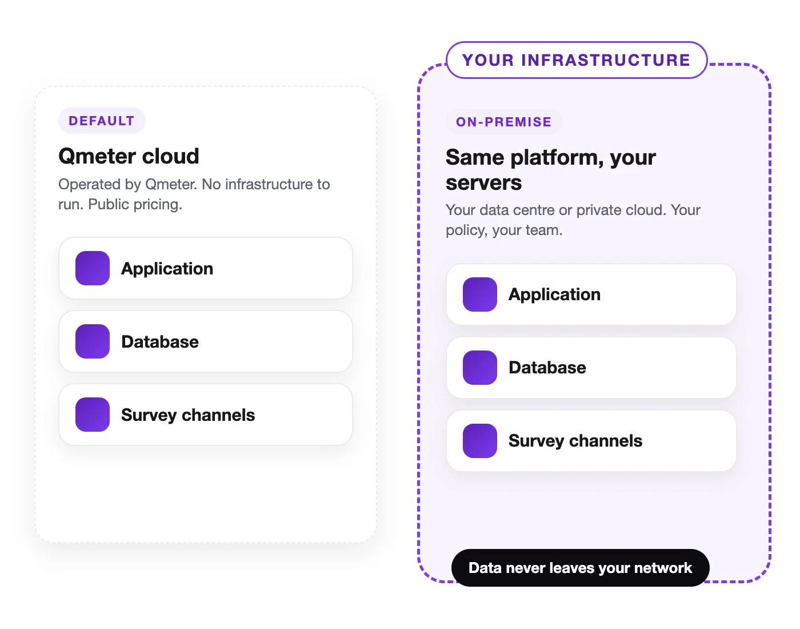Click the purple icon beside Application in on-premise card
The height and width of the screenshot is (629, 800).
tap(480, 294)
